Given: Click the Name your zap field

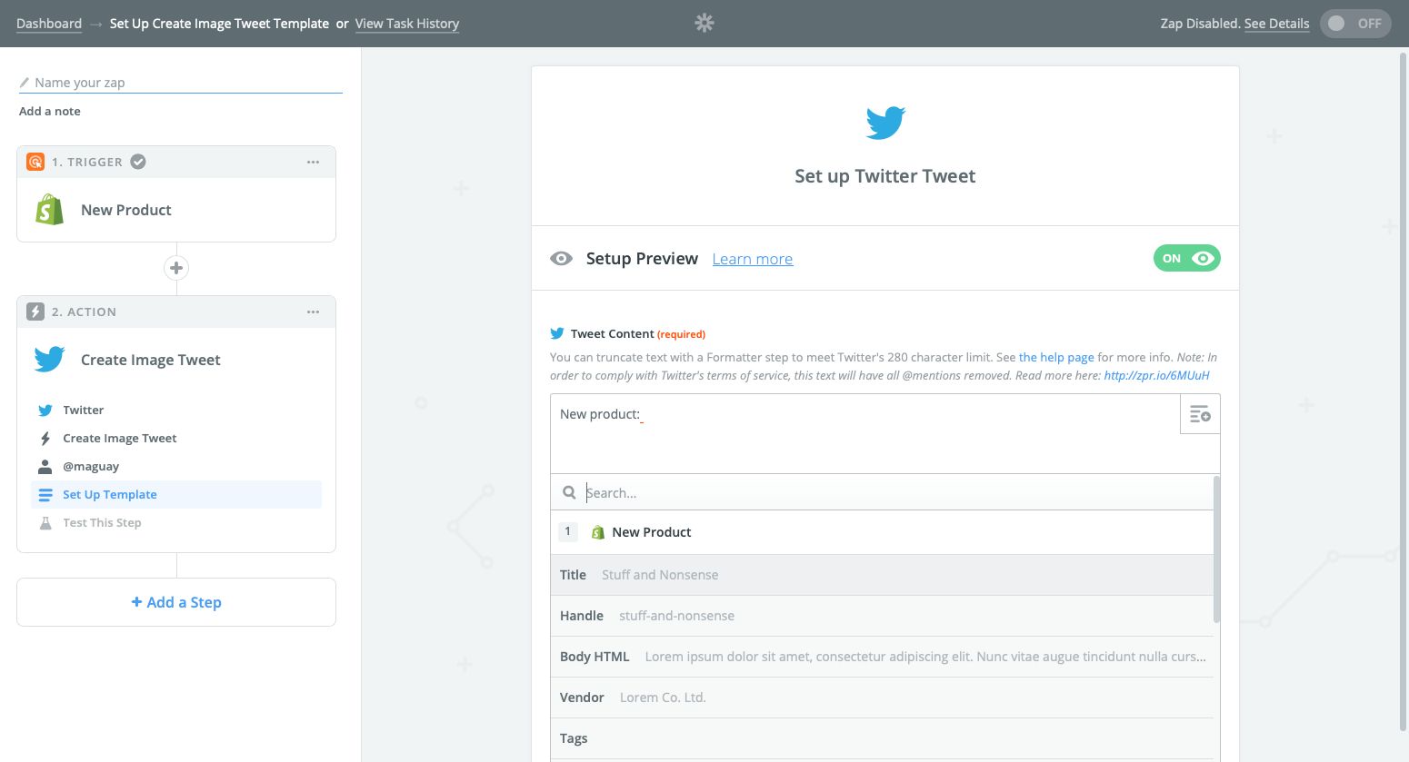Looking at the screenshot, I should tap(182, 83).
